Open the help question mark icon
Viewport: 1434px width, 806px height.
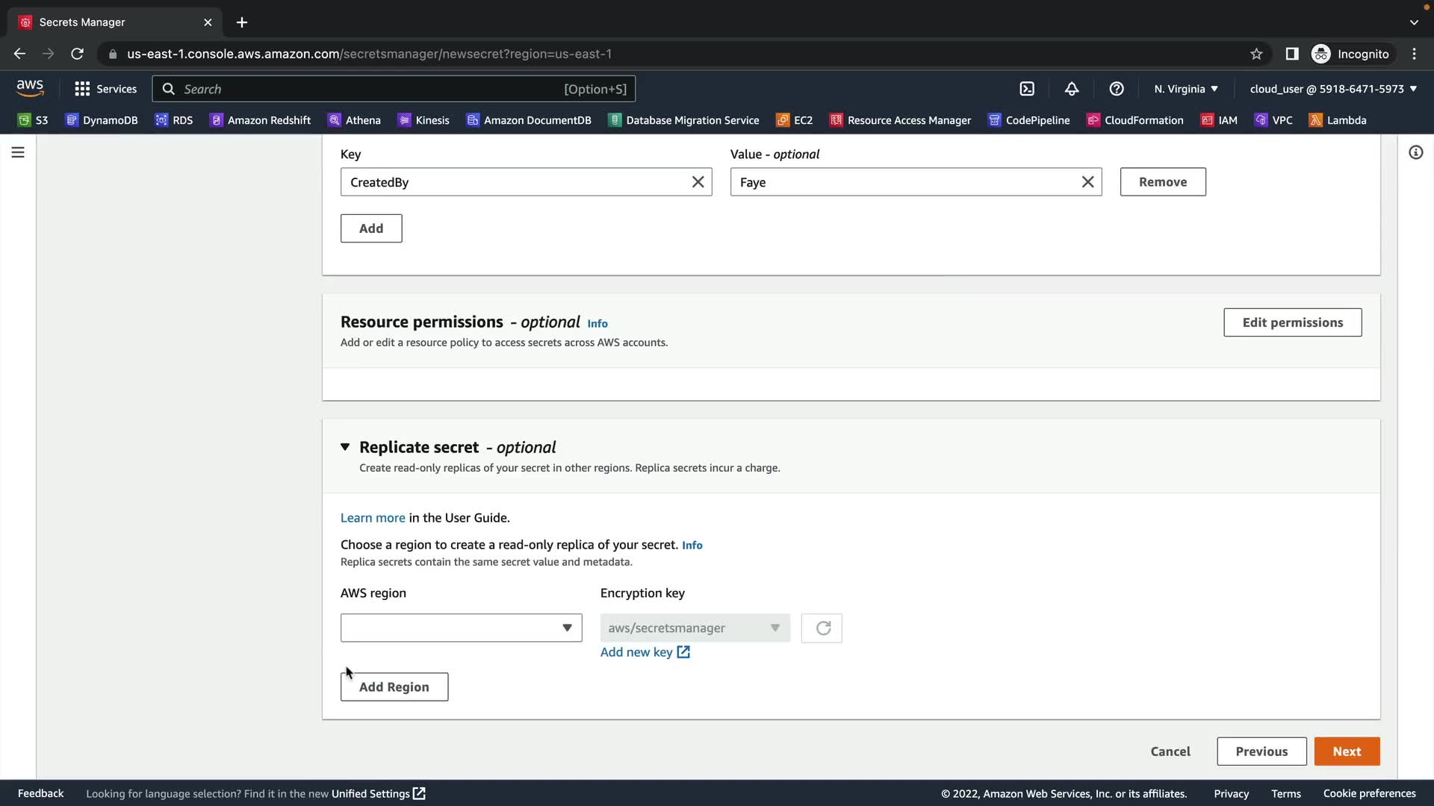(1117, 89)
